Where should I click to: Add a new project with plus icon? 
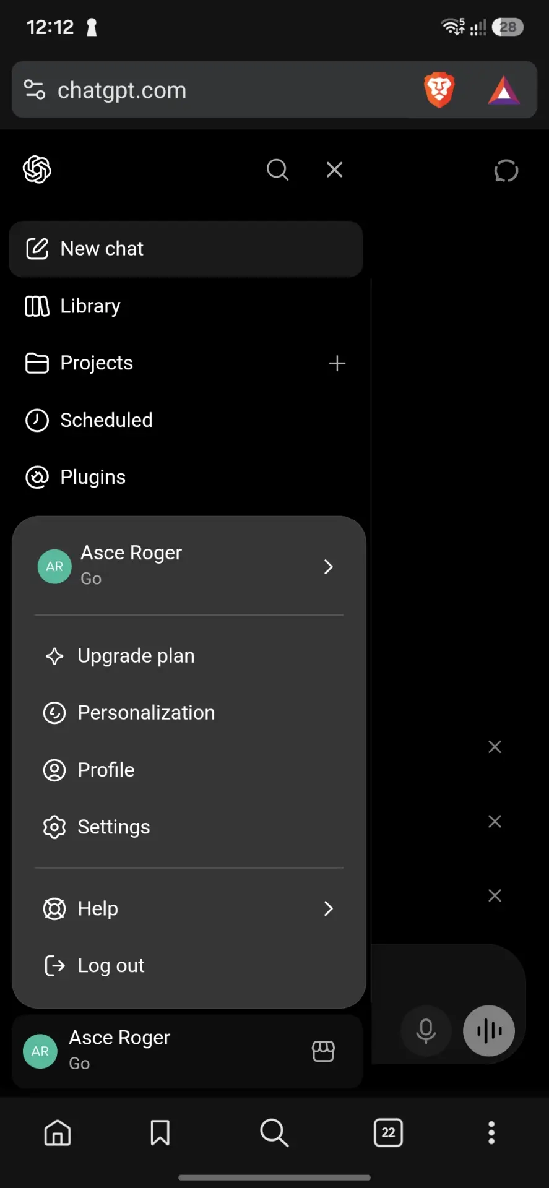[x=337, y=363]
